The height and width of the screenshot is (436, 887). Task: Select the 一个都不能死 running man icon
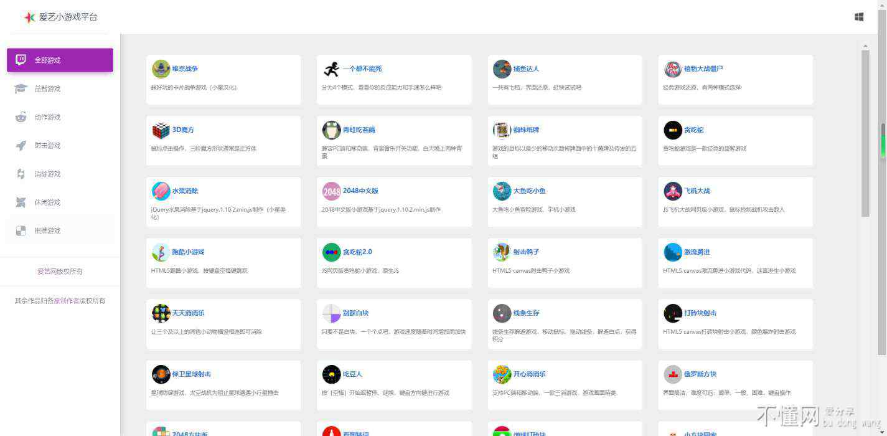tap(331, 69)
